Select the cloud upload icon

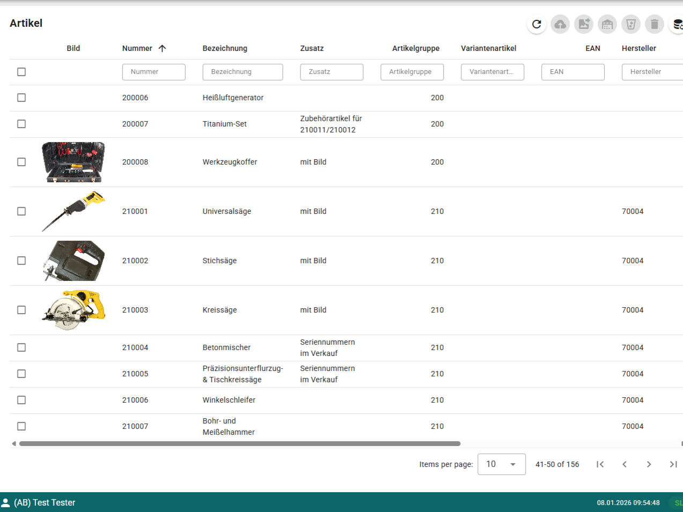pos(560,24)
